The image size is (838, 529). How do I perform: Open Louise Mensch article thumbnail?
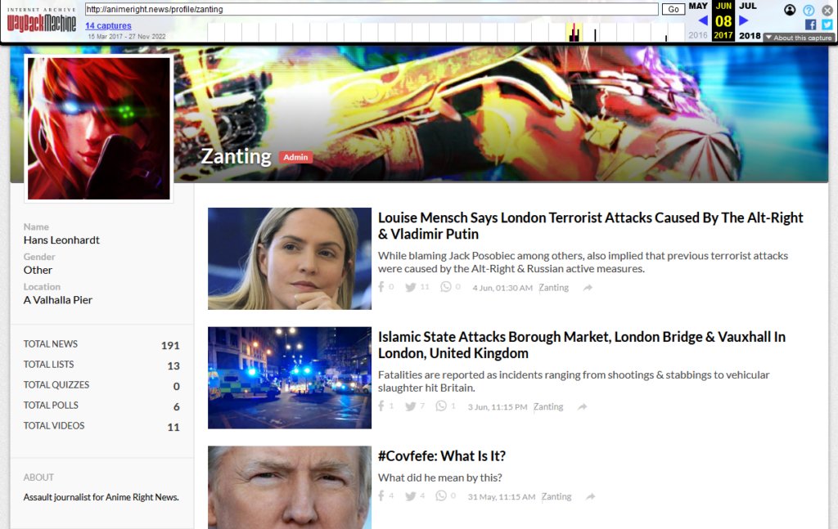coord(290,258)
